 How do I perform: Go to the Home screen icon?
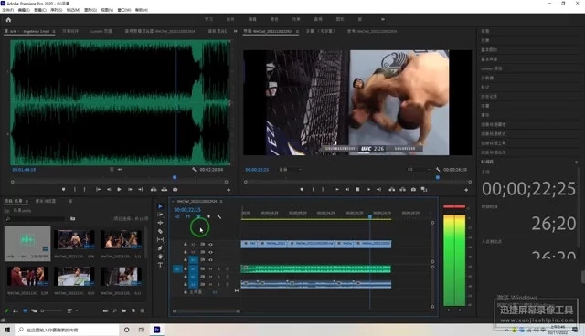click(x=8, y=20)
